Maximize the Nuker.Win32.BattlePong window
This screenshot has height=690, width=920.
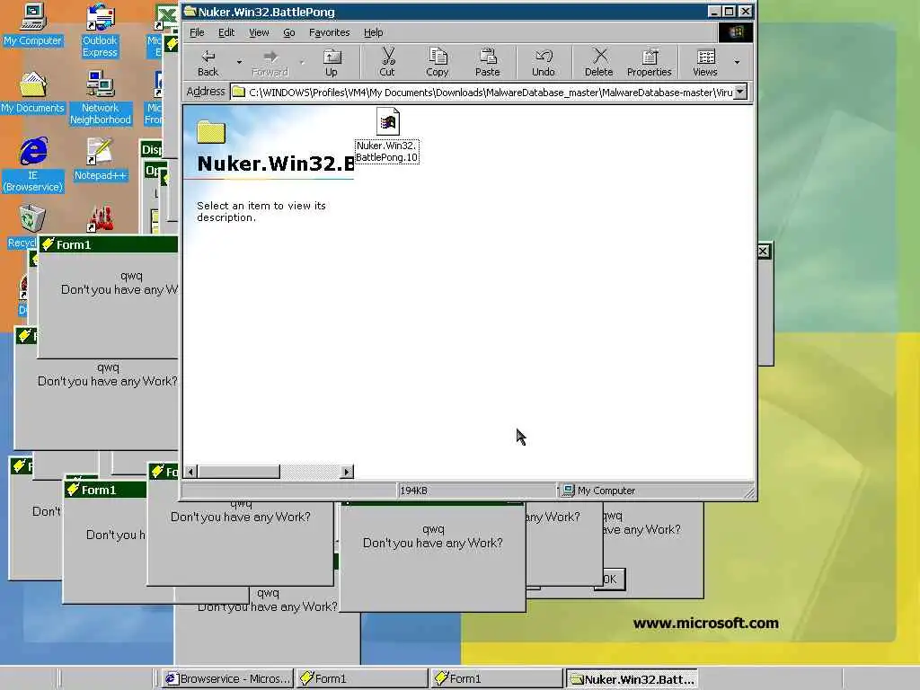(730, 12)
